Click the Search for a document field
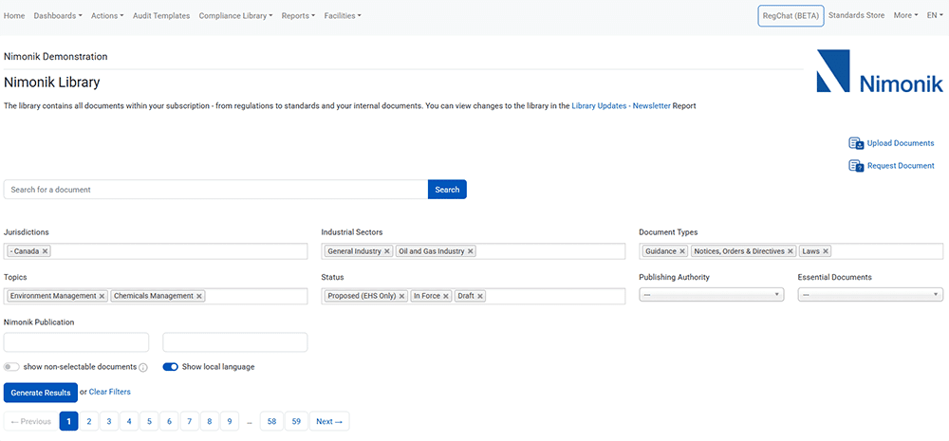 pos(216,190)
